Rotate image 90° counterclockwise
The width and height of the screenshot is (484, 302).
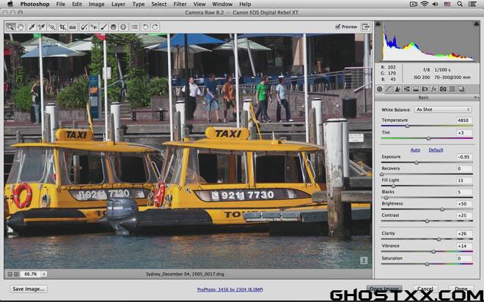[x=145, y=27]
